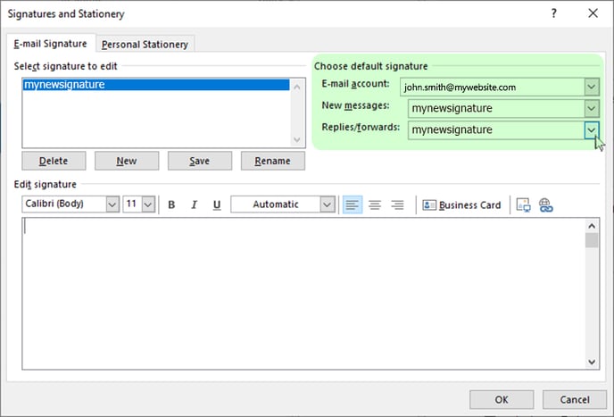The height and width of the screenshot is (417, 614).
Task: Insert a Business Card
Action: (x=461, y=205)
